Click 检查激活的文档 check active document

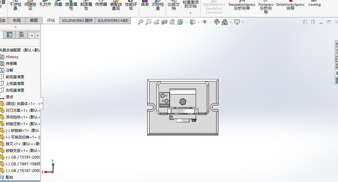click(x=191, y=4)
